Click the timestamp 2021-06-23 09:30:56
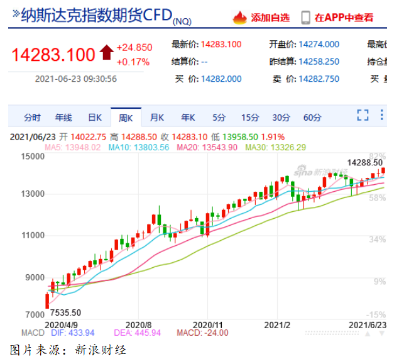 pos(76,79)
